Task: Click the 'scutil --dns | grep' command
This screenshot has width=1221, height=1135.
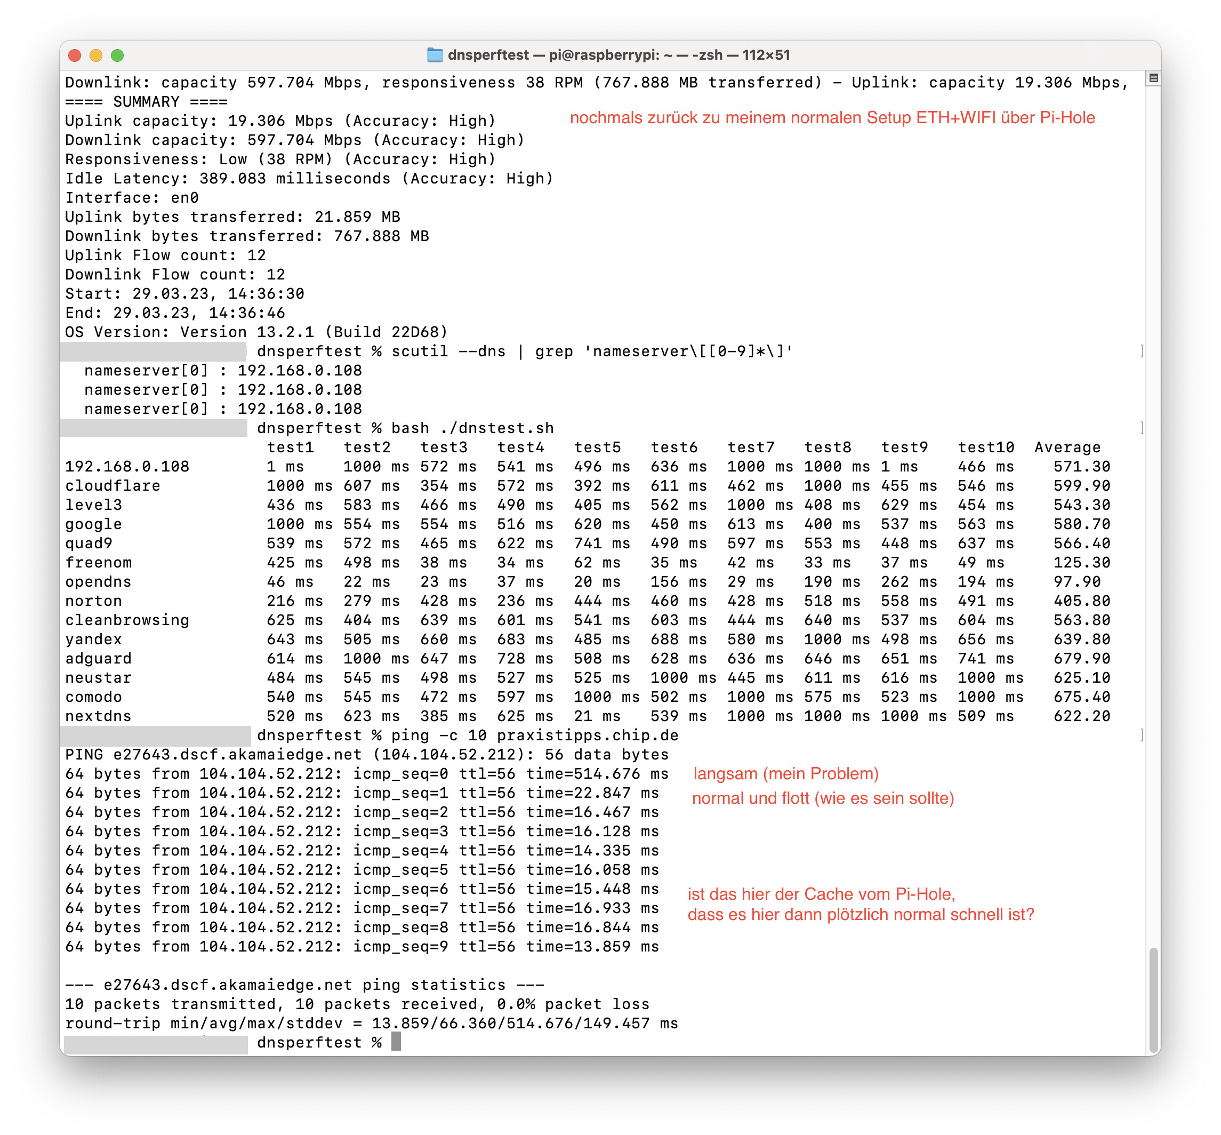Action: [592, 351]
